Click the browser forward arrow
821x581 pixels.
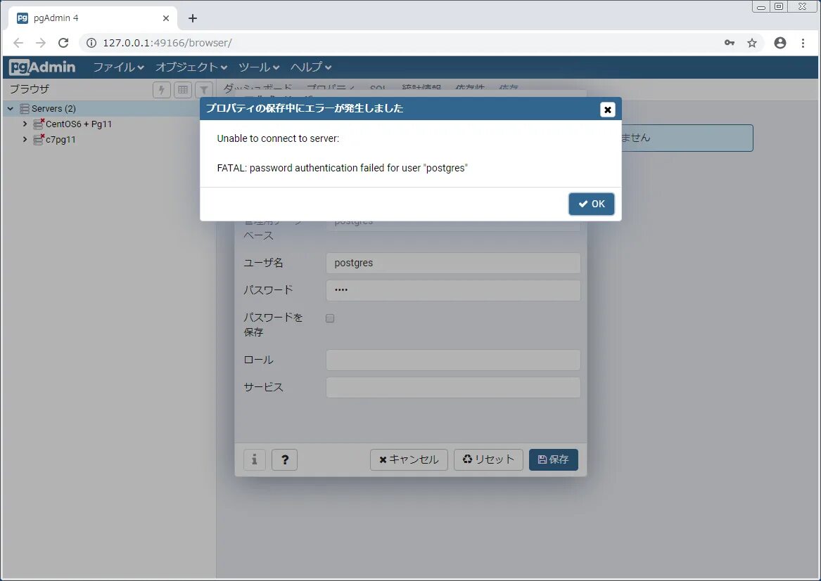40,43
